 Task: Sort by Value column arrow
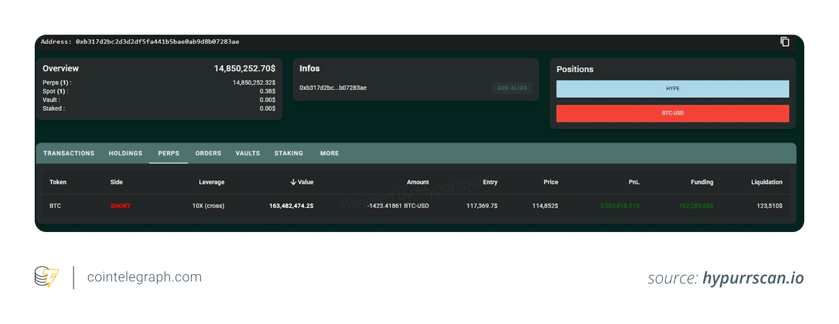point(293,182)
